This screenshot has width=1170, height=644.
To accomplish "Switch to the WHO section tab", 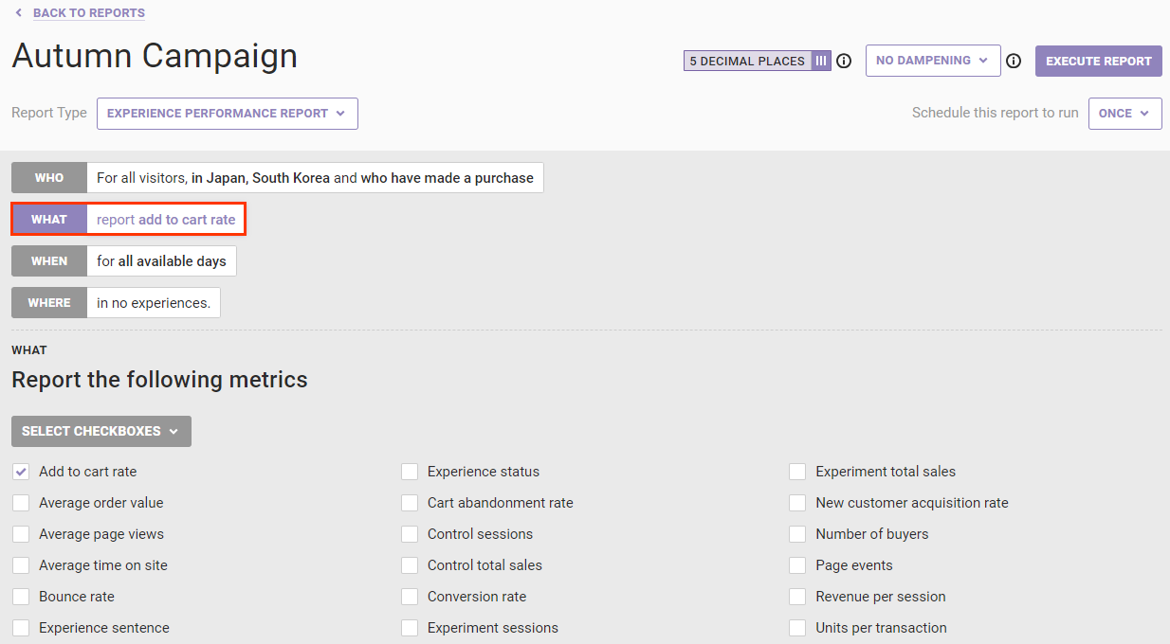I will (49, 178).
